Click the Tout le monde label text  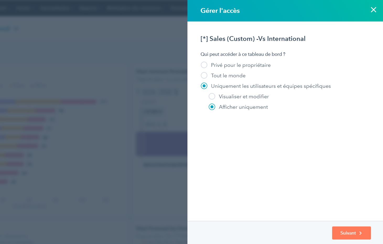[228, 75]
